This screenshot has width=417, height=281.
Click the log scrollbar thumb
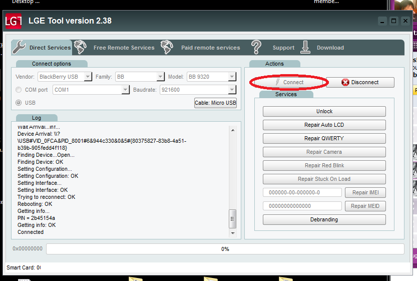pos(233,219)
